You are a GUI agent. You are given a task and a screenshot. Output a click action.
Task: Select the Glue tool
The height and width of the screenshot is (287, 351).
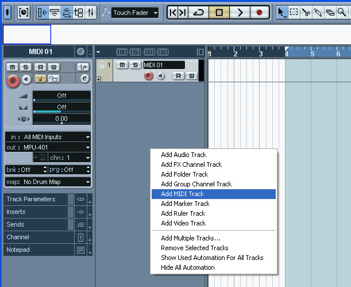pyautogui.click(x=318, y=13)
